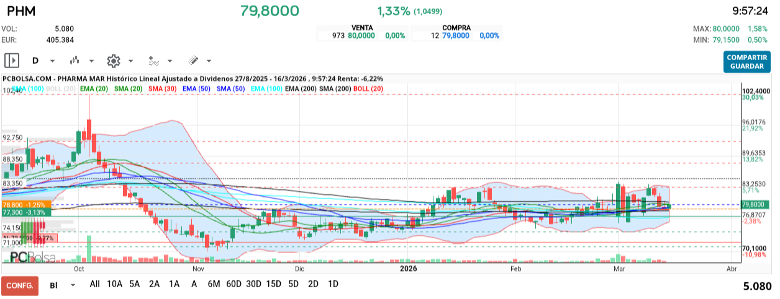Select the 6M time range
The height and width of the screenshot is (299, 780).
click(x=214, y=285)
